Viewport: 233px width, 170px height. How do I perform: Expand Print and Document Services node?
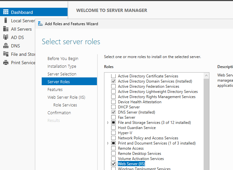coord(108,143)
